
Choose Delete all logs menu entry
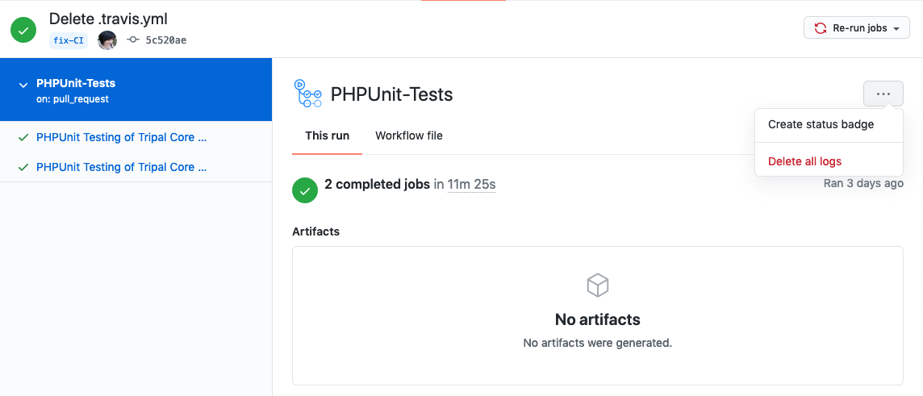click(804, 161)
